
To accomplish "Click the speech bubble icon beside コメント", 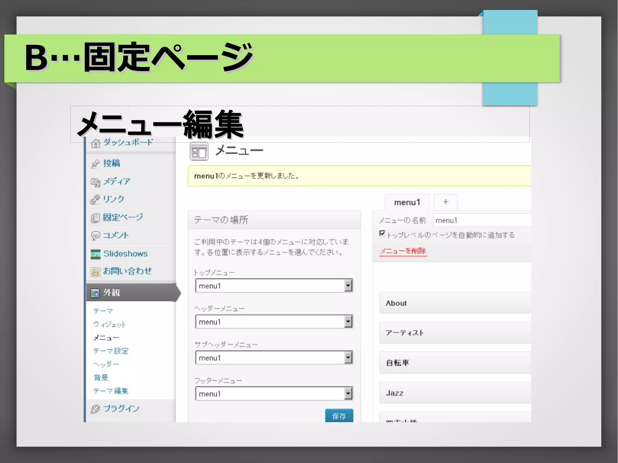I will (95, 235).
